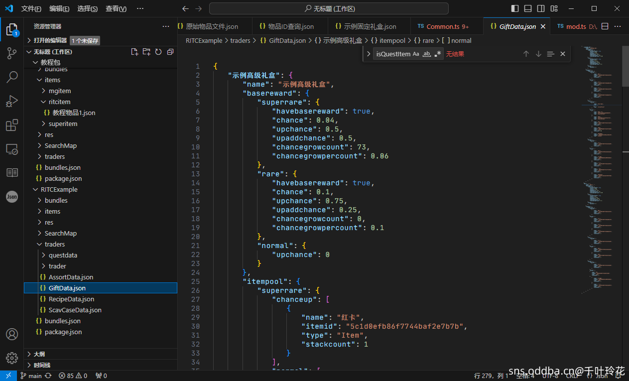The image size is (629, 381).
Task: Go to next find match
Action: click(538, 54)
